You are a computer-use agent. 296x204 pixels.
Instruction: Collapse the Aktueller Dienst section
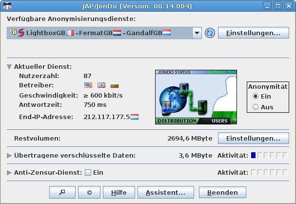(9, 67)
